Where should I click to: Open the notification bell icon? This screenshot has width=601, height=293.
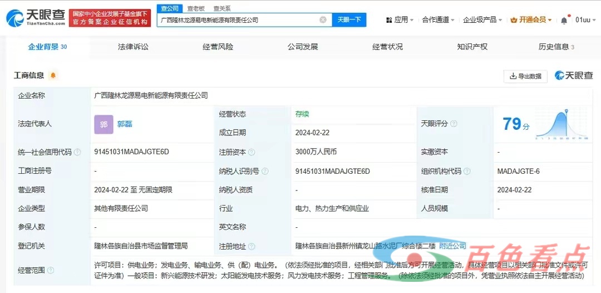tap(564, 20)
